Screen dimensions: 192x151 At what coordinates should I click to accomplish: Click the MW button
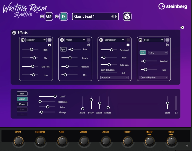point(22,94)
